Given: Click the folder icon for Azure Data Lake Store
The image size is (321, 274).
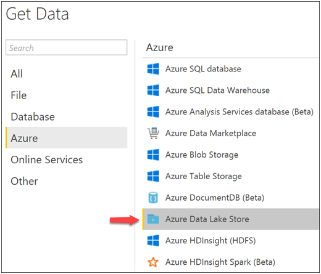Looking at the screenshot, I should pyautogui.click(x=153, y=219).
